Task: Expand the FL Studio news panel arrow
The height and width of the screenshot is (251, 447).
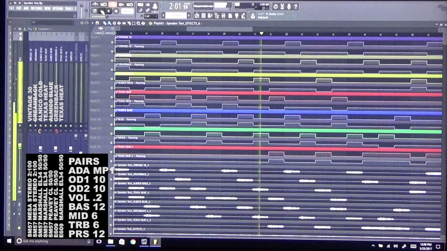Action: click(293, 16)
